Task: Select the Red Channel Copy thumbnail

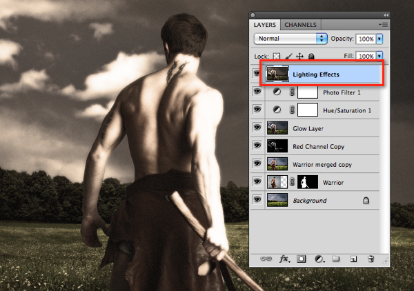Action: (277, 146)
